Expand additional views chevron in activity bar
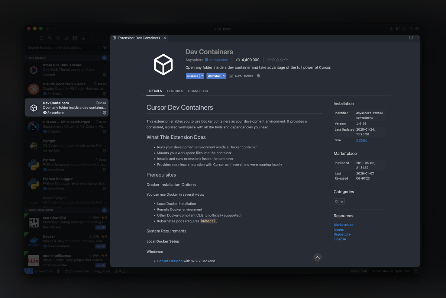Viewport: 446px width, 298px height. (92, 38)
